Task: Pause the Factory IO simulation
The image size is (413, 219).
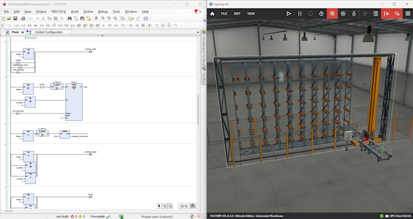Action: coord(300,13)
